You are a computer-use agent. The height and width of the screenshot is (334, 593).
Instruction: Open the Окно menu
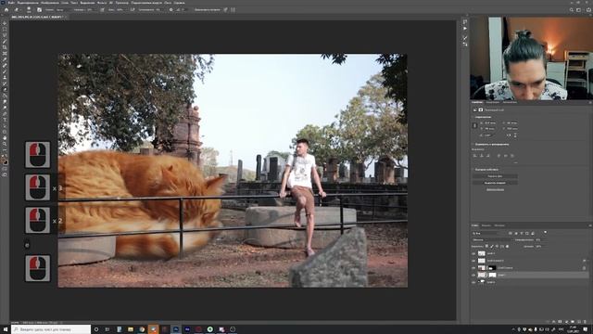(168, 3)
